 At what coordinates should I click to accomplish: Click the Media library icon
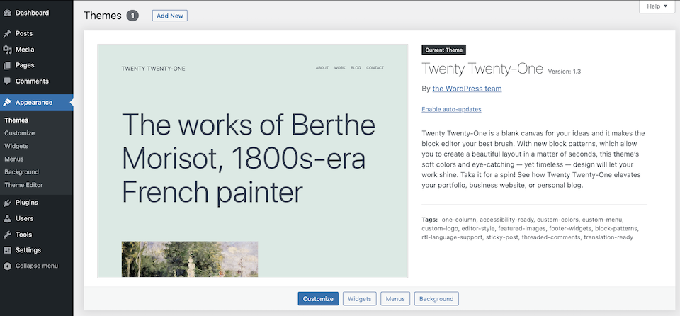pyautogui.click(x=7, y=50)
